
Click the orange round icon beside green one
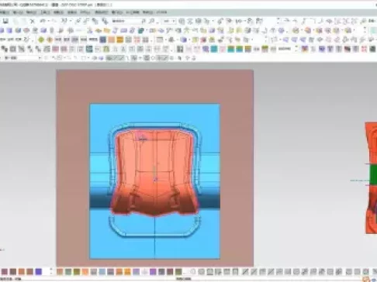pos(50,40)
